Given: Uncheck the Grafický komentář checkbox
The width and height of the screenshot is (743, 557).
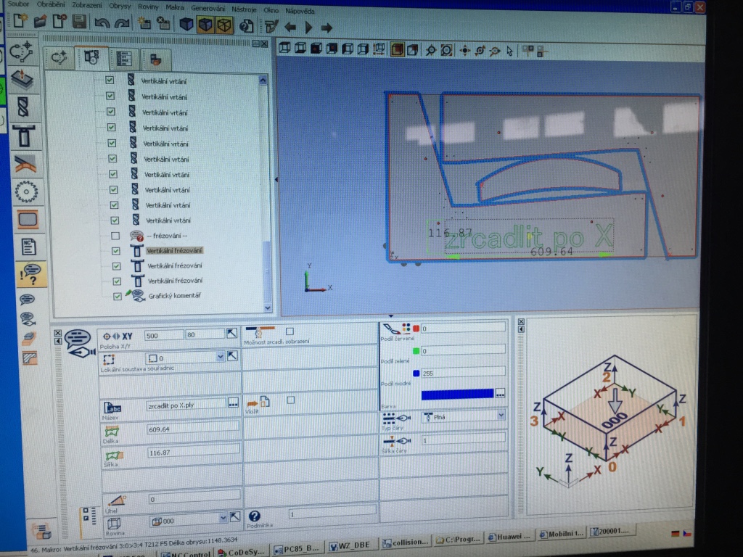Looking at the screenshot, I should point(118,296).
